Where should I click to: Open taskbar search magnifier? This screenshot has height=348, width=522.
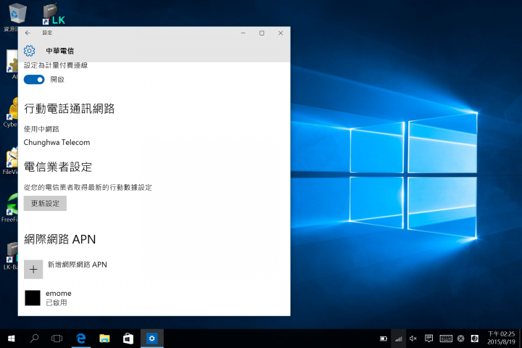tap(34, 339)
